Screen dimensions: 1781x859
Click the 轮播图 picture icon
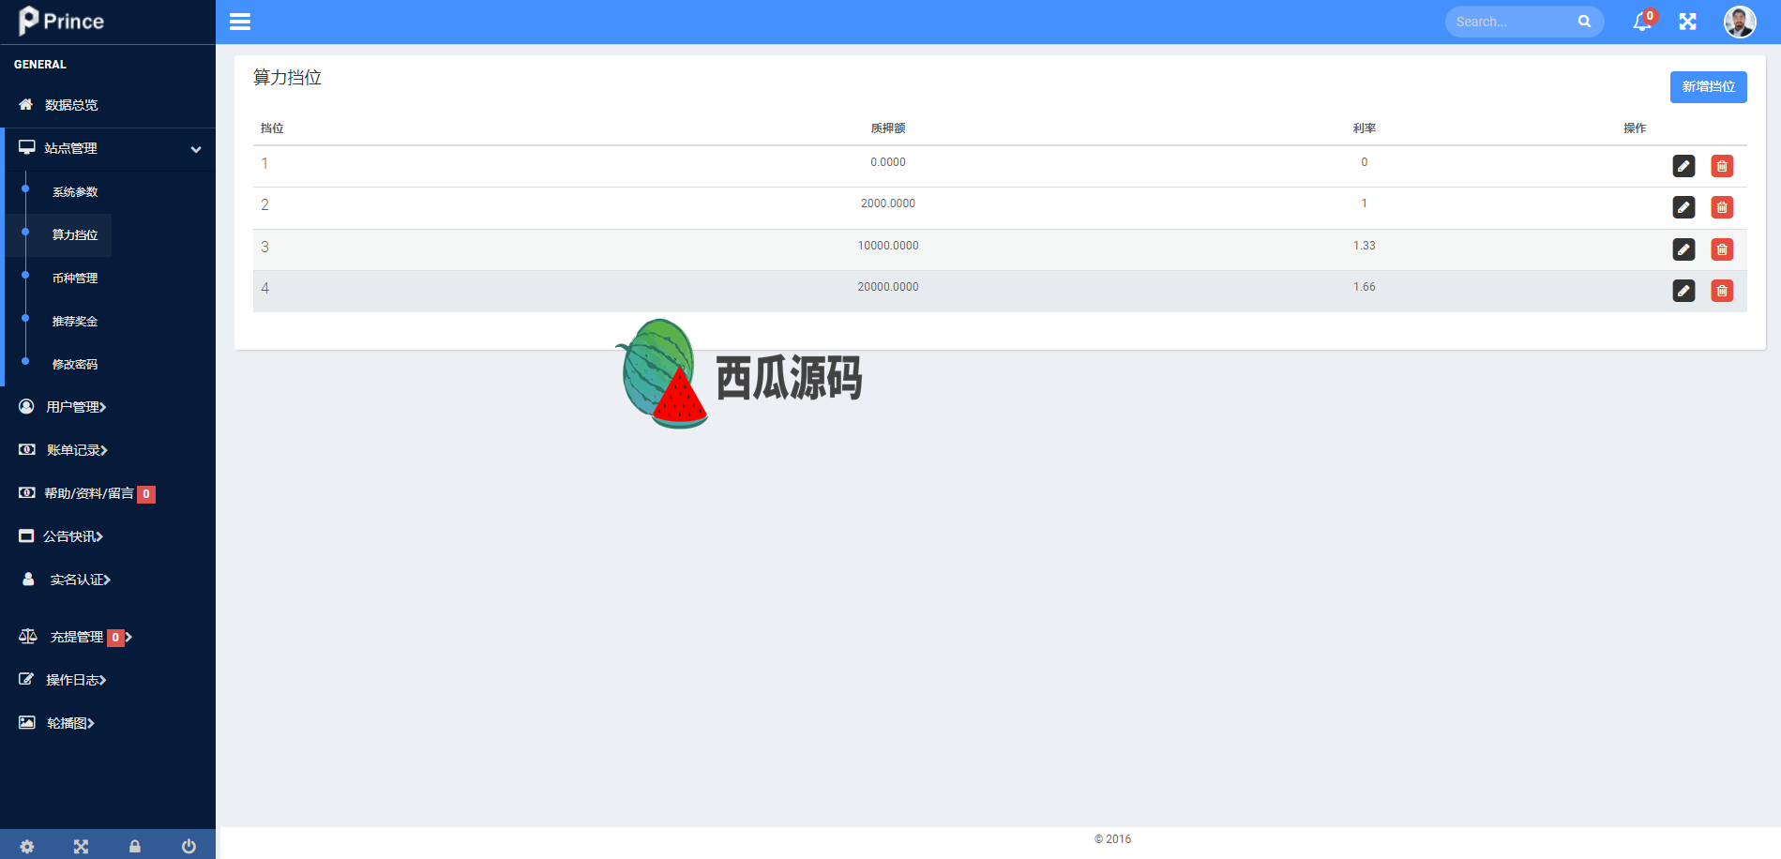pyautogui.click(x=27, y=722)
